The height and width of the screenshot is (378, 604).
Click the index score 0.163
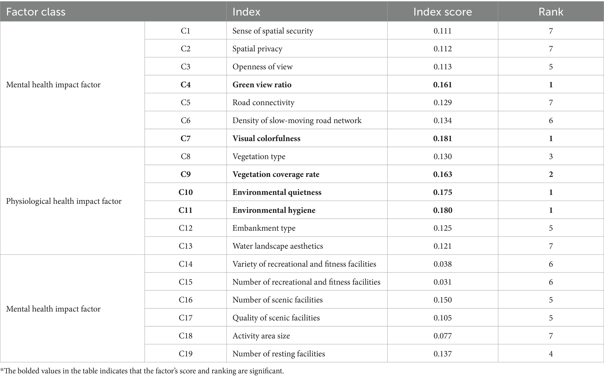click(x=442, y=174)
